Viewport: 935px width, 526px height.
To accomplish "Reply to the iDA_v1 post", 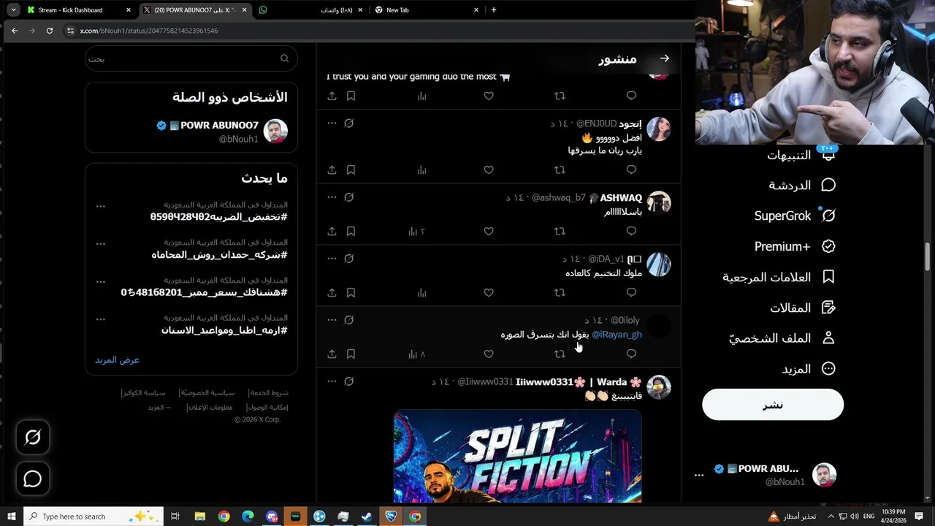I will click(x=631, y=293).
